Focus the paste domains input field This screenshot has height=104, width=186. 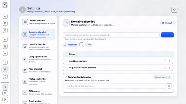pyautogui.click(x=111, y=35)
